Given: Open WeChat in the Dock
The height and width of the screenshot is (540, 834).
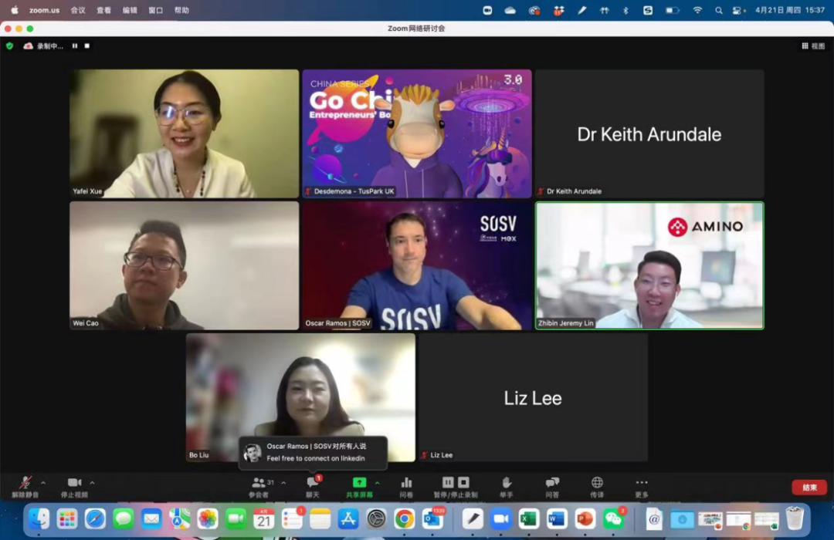Looking at the screenshot, I should tap(613, 518).
